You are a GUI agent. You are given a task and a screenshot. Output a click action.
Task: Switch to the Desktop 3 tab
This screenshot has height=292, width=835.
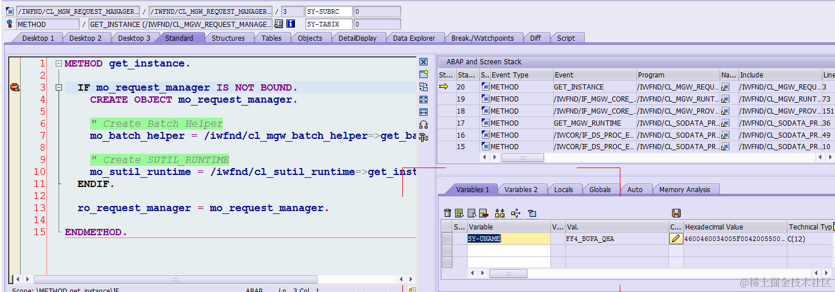(134, 38)
